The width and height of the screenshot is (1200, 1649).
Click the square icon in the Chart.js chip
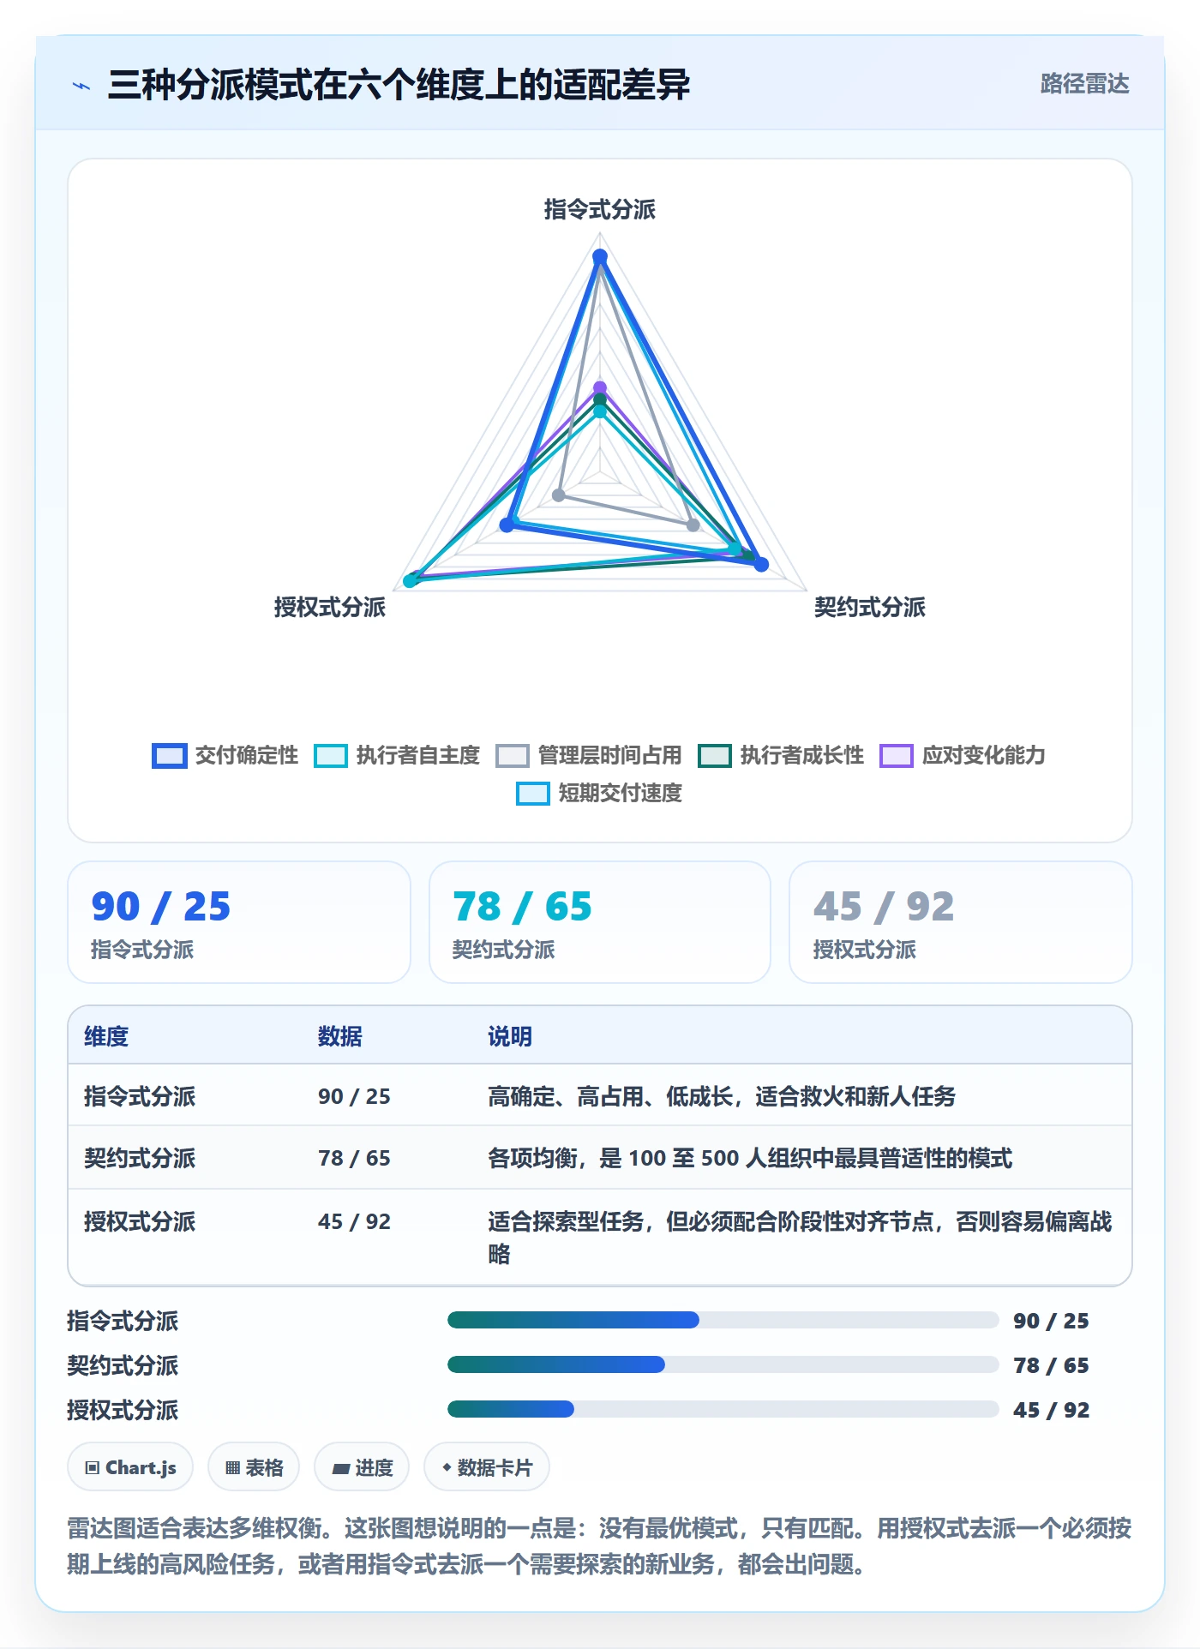93,1468
